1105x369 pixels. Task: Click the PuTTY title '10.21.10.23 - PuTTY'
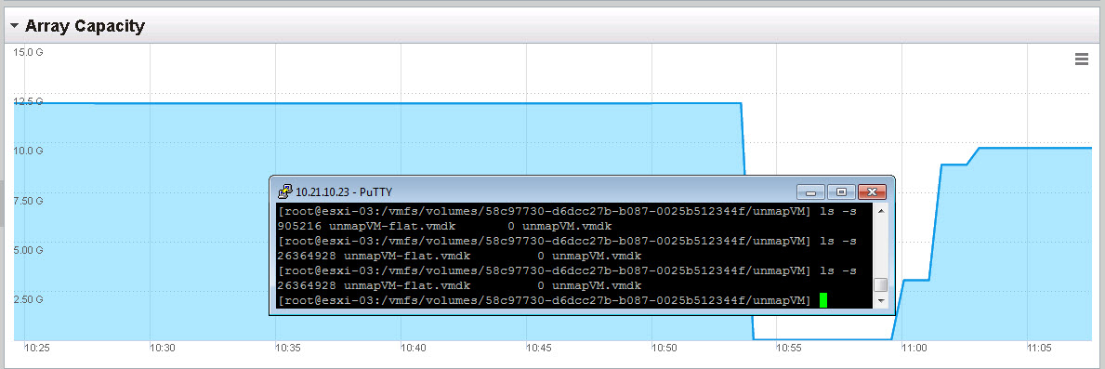(x=344, y=191)
